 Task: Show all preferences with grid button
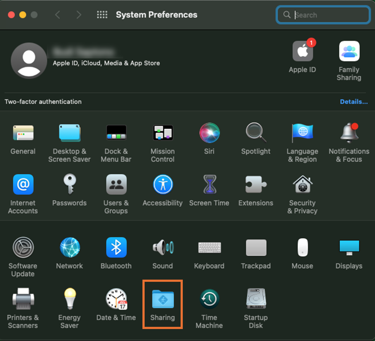(x=102, y=15)
